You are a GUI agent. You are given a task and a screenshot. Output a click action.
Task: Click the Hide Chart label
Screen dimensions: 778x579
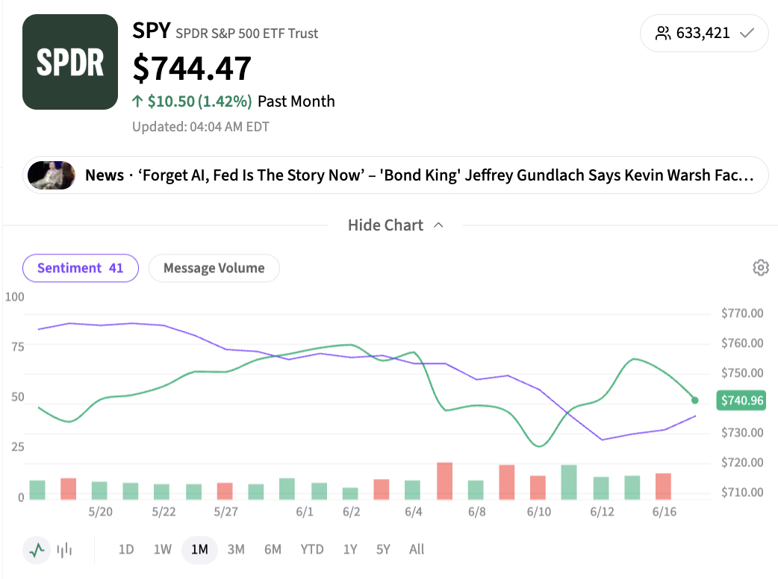[x=385, y=225]
